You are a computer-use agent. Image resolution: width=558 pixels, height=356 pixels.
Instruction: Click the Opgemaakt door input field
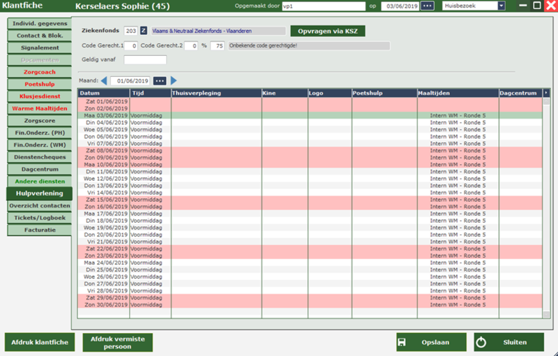[x=322, y=6]
